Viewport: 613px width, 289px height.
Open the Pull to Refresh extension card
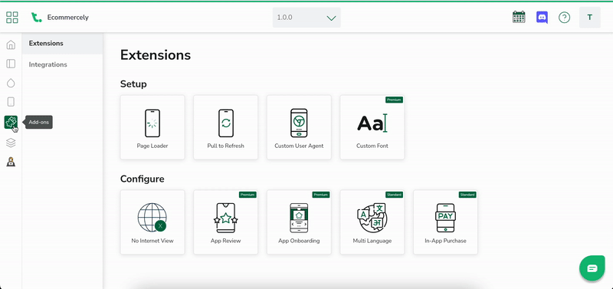225,127
